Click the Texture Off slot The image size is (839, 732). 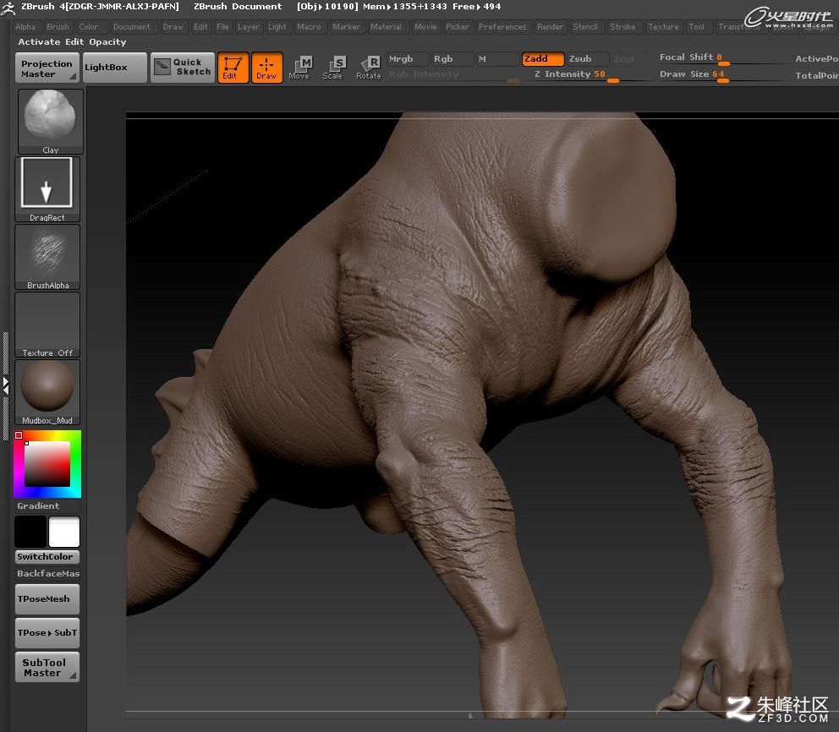(x=47, y=325)
